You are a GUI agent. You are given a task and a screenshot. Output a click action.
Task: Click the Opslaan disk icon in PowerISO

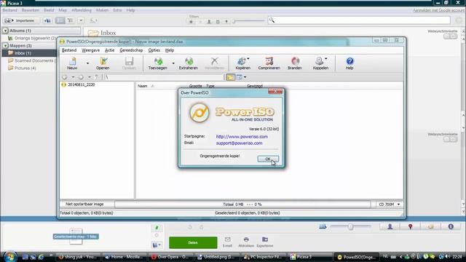click(129, 63)
